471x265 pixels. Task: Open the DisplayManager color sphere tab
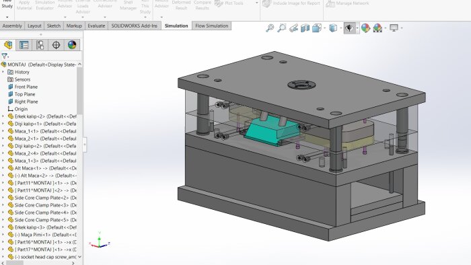pos(72,45)
